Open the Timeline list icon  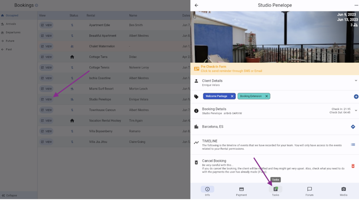click(352, 145)
